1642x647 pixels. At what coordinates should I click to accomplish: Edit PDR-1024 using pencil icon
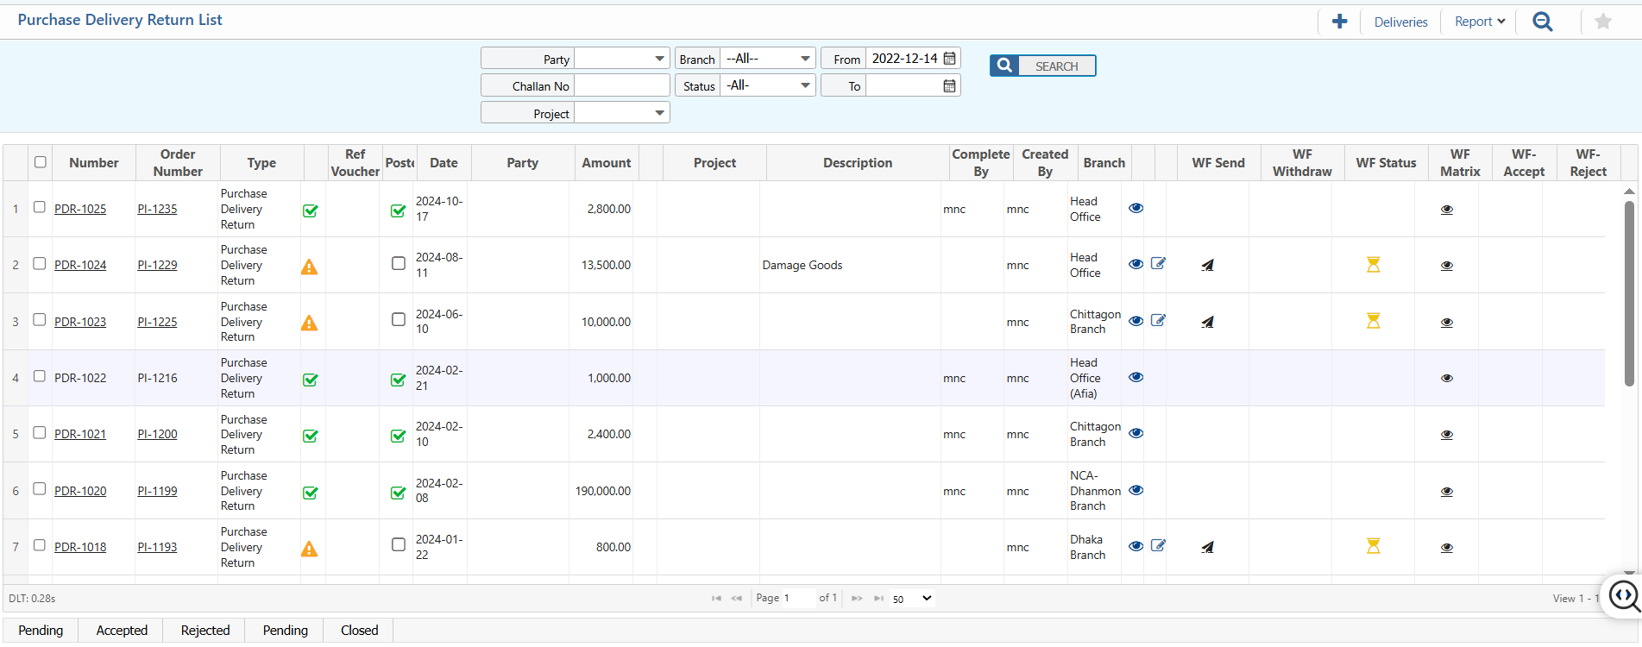pos(1159,263)
